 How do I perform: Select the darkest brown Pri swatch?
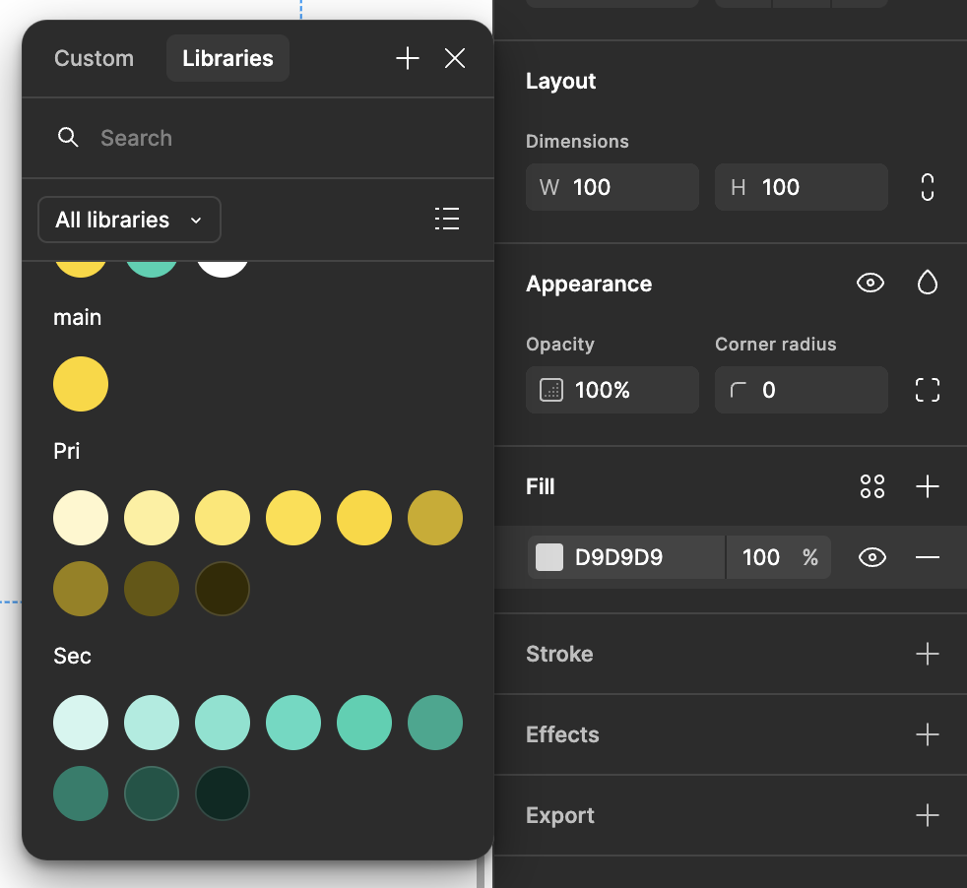[223, 589]
